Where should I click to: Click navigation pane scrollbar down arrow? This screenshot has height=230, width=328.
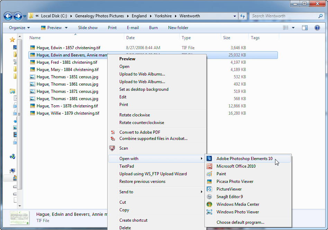pos(20,206)
